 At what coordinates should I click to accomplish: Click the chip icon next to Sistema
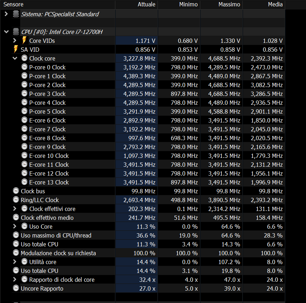pyautogui.click(x=16, y=14)
